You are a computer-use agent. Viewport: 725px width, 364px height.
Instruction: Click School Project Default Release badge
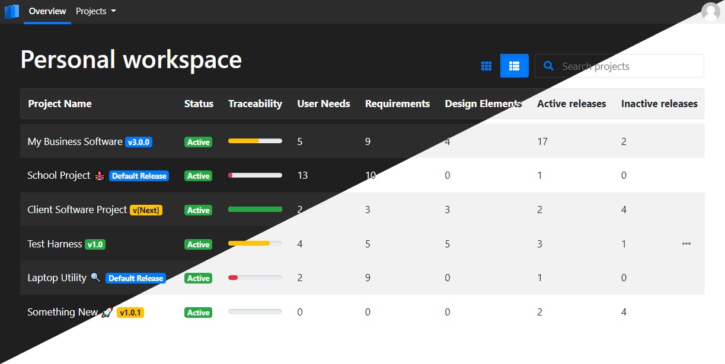pos(139,176)
